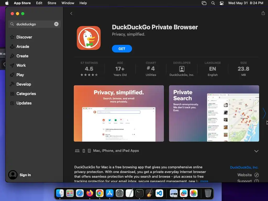Clear the duckduckgo search field

[x=56, y=24]
